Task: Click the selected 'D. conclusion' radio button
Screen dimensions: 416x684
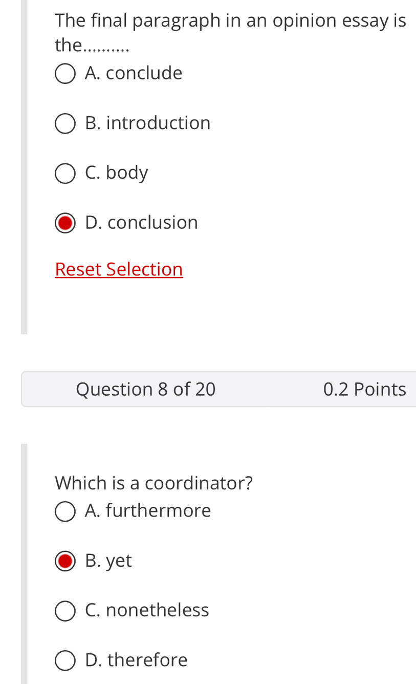Action: click(65, 224)
